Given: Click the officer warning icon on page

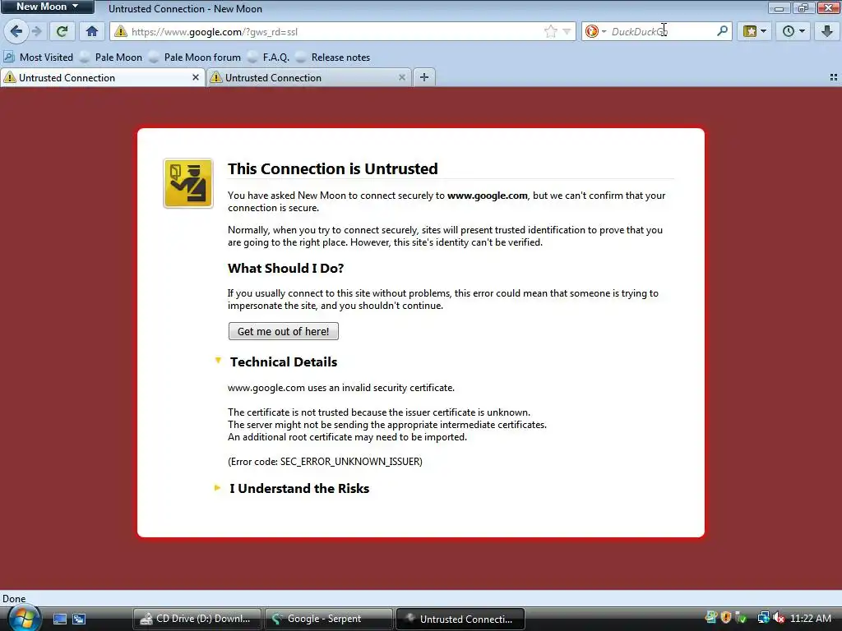Looking at the screenshot, I should point(188,183).
